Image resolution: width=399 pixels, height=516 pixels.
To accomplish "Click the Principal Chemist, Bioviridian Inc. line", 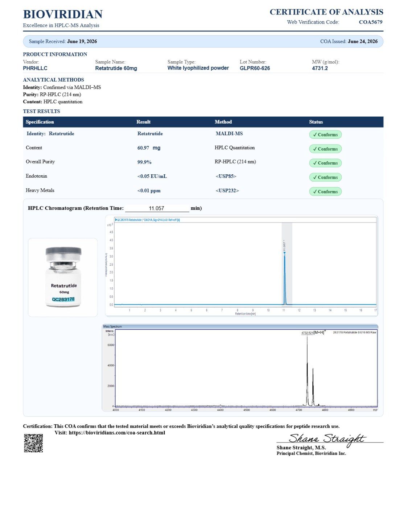I will pos(311,453).
